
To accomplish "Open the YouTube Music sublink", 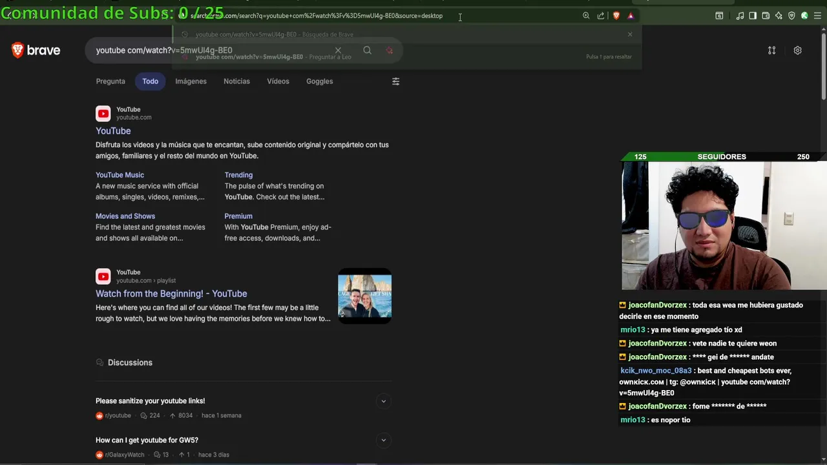I will 120,175.
